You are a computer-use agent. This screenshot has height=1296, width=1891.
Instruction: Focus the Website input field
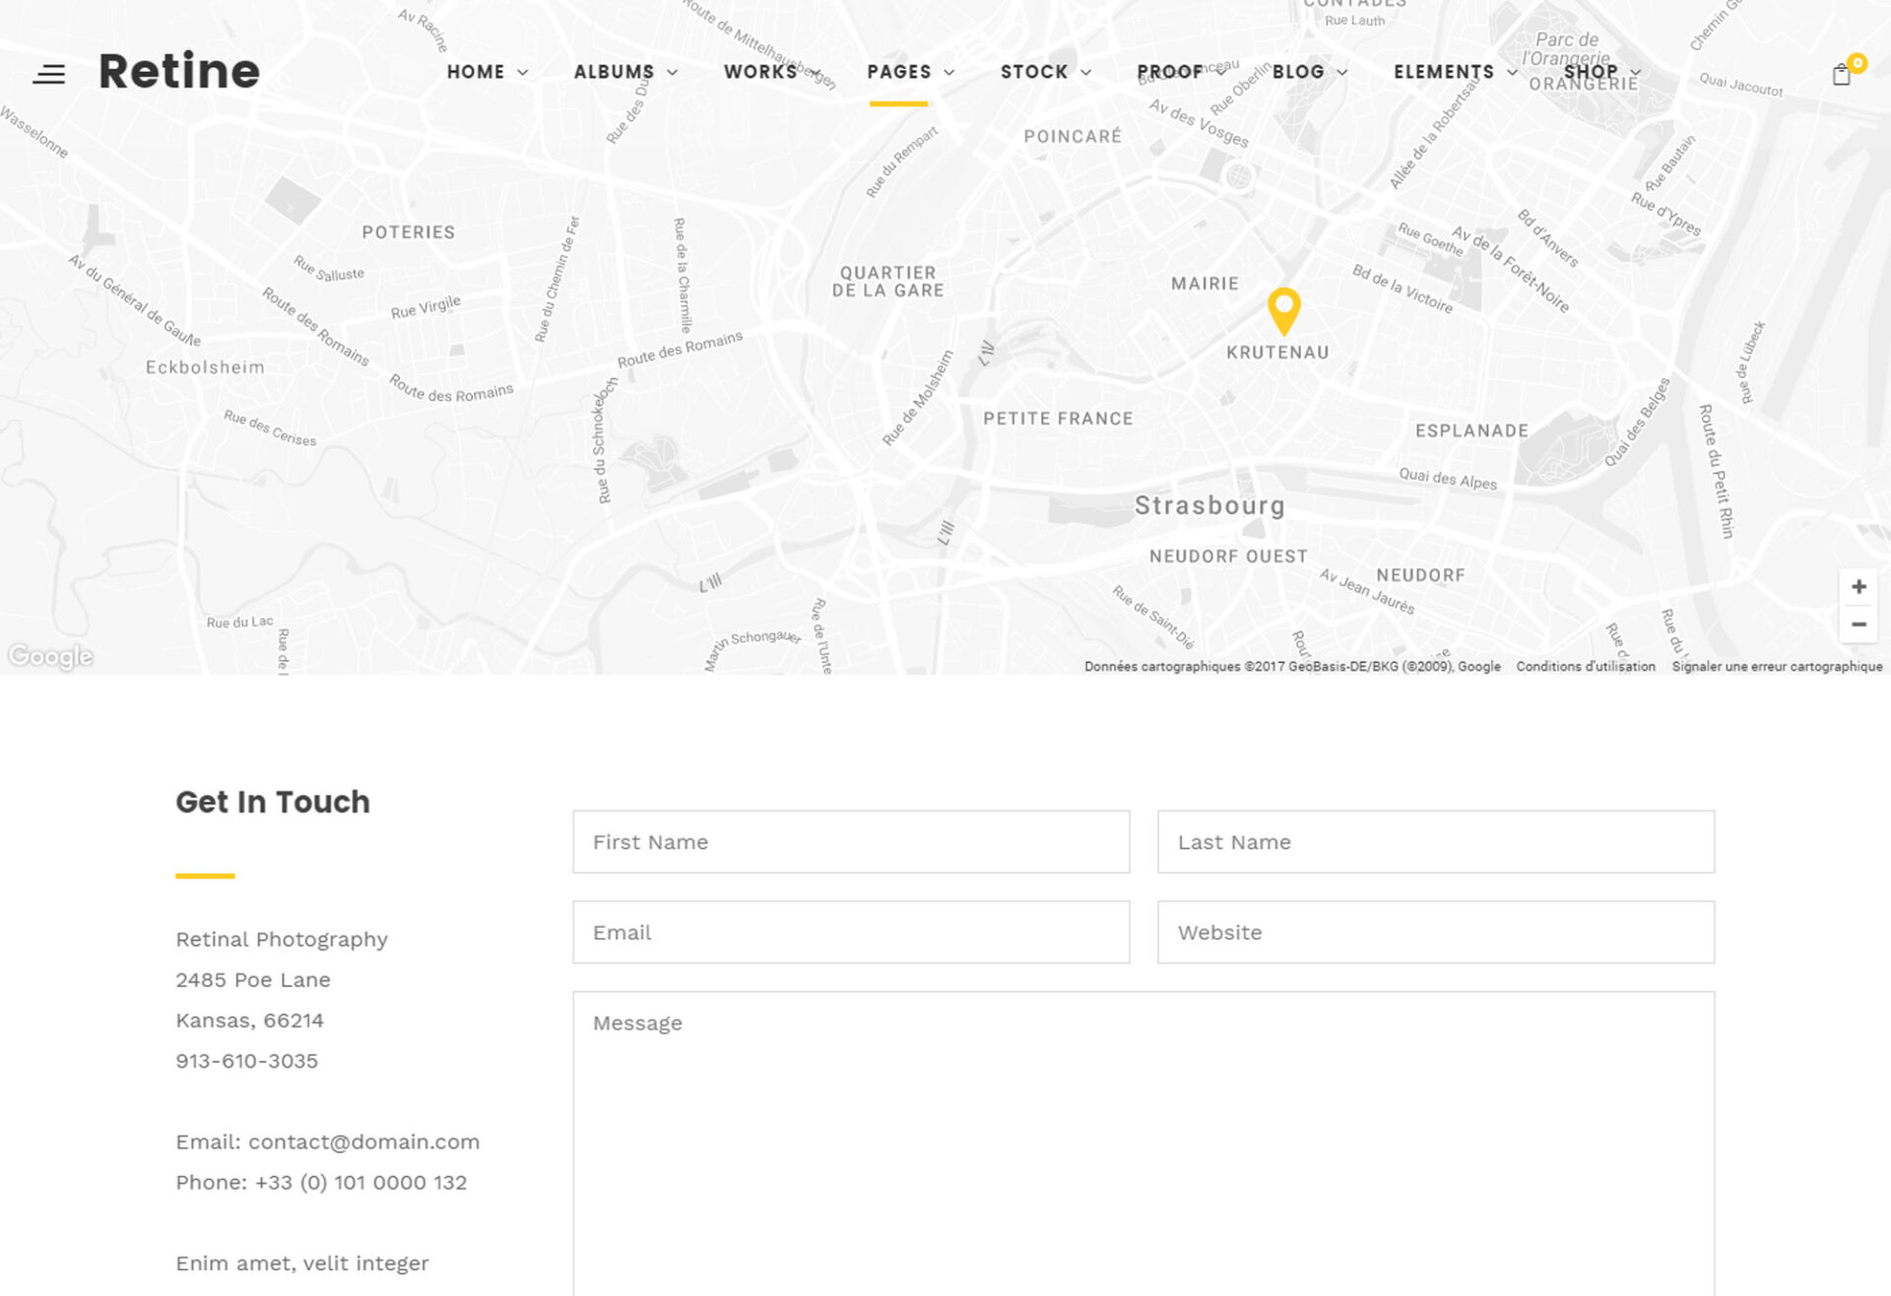pos(1435,933)
